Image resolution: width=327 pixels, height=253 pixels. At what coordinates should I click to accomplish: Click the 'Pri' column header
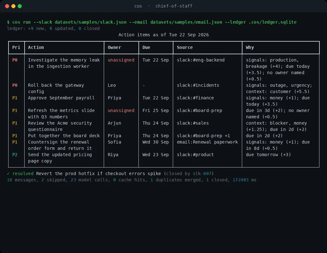click(16, 47)
